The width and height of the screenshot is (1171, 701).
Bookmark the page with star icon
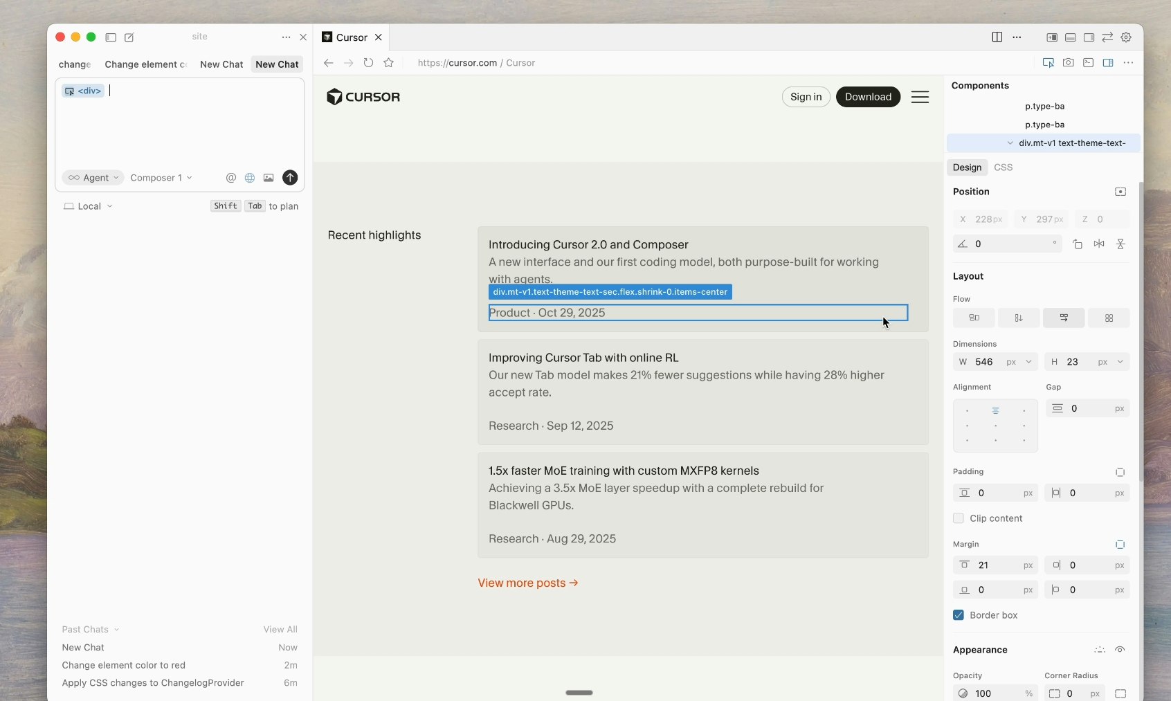[389, 63]
